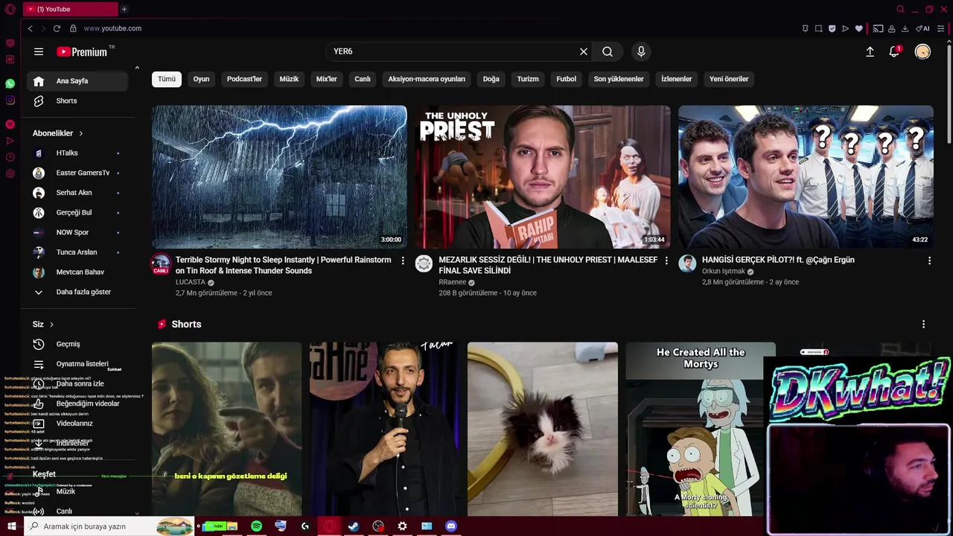Viewport: 953px width, 536px height.
Task: Select the Canlı filter chip
Action: [x=363, y=79]
